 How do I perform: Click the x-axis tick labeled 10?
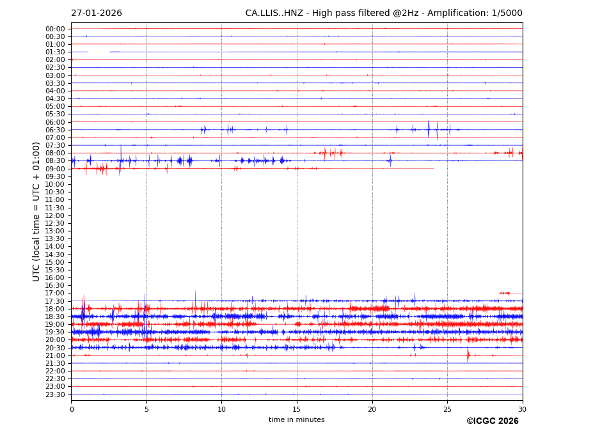click(x=221, y=409)
